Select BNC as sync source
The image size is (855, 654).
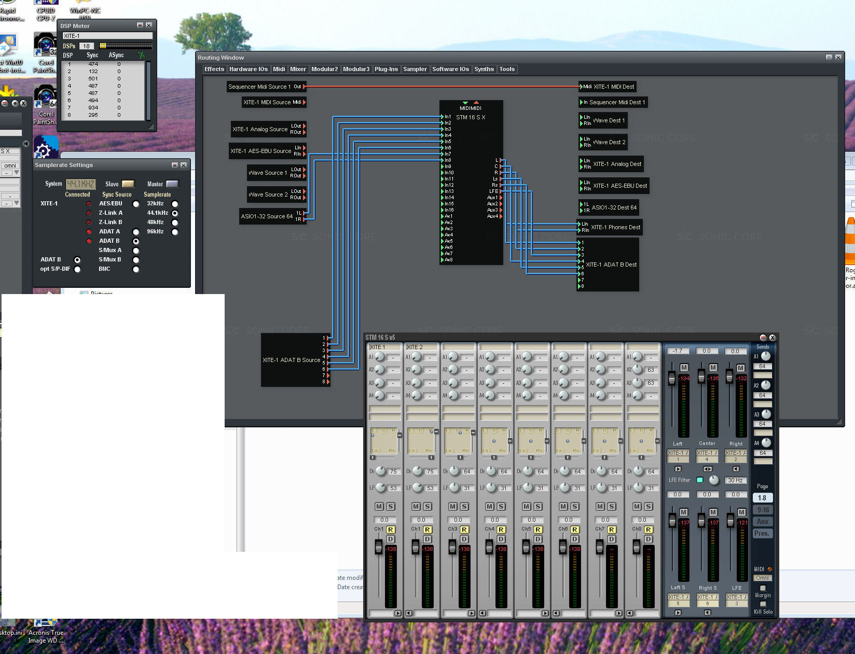click(x=136, y=269)
